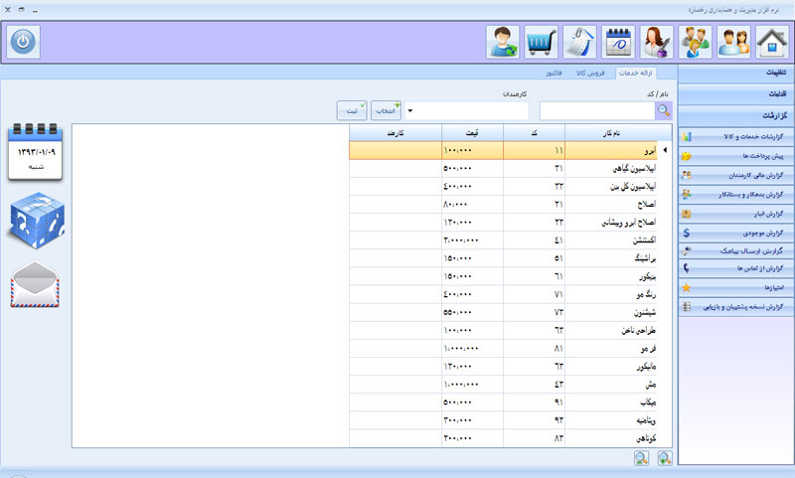Open the shopping cart sales icon
This screenshot has height=478, width=795.
[542, 42]
